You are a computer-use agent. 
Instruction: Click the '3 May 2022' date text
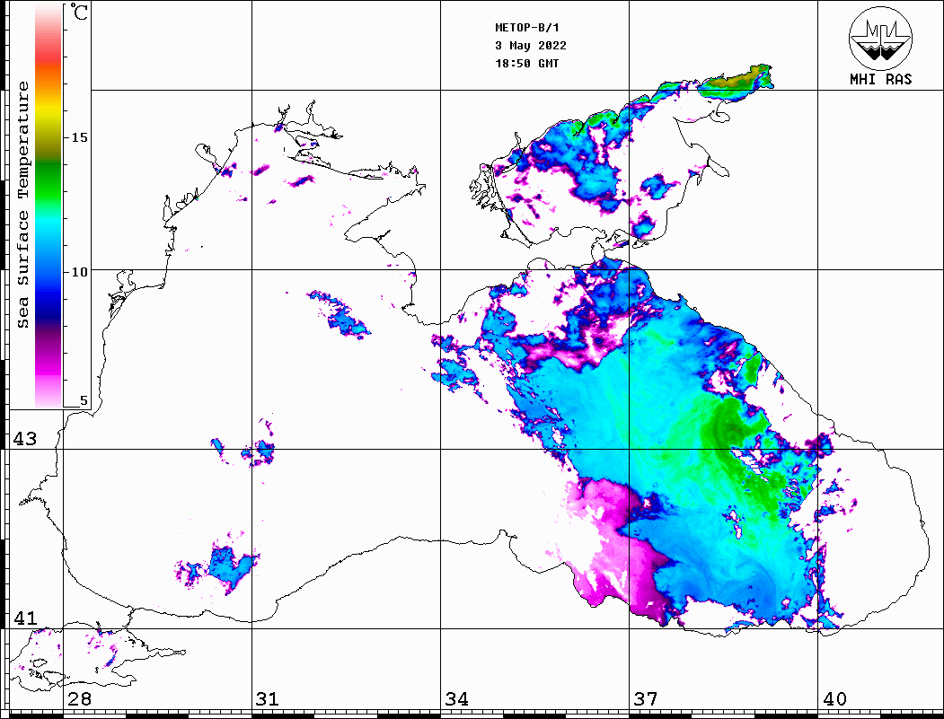pos(531,45)
